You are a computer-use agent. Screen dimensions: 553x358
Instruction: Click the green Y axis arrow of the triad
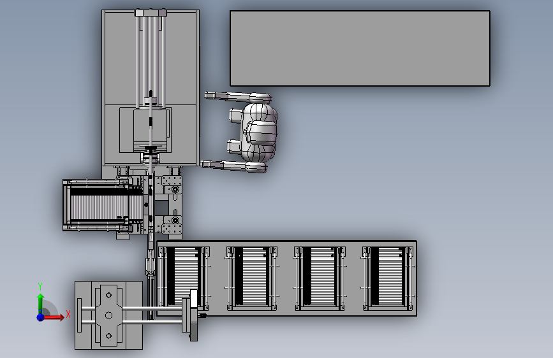(41, 304)
